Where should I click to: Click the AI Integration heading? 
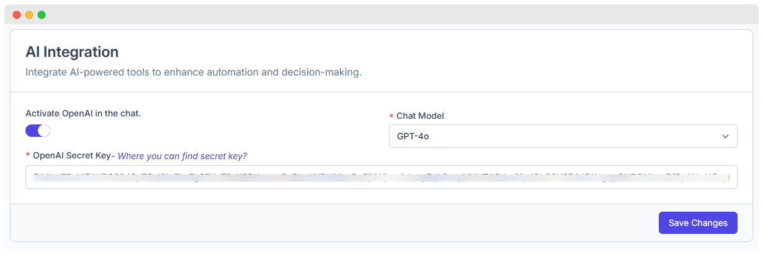(x=72, y=52)
